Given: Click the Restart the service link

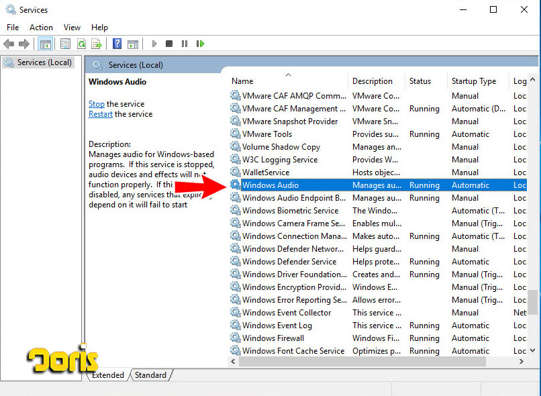Looking at the screenshot, I should tap(101, 114).
